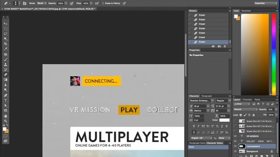280x157 pixels.
Task: Select the Lasso tool
Action: point(6,34)
